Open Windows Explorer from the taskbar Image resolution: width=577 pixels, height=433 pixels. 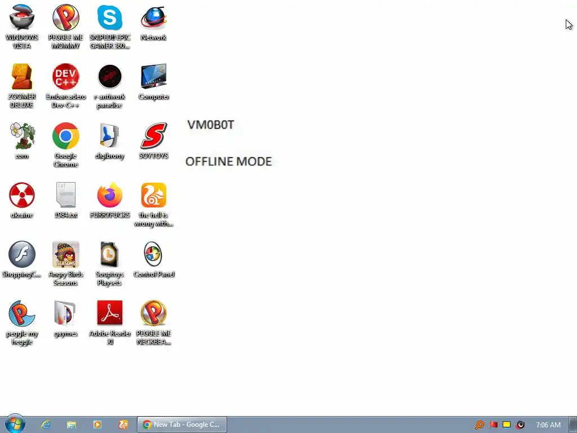tap(72, 425)
